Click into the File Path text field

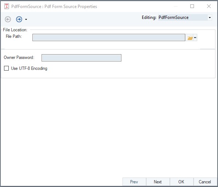click(x=109, y=37)
